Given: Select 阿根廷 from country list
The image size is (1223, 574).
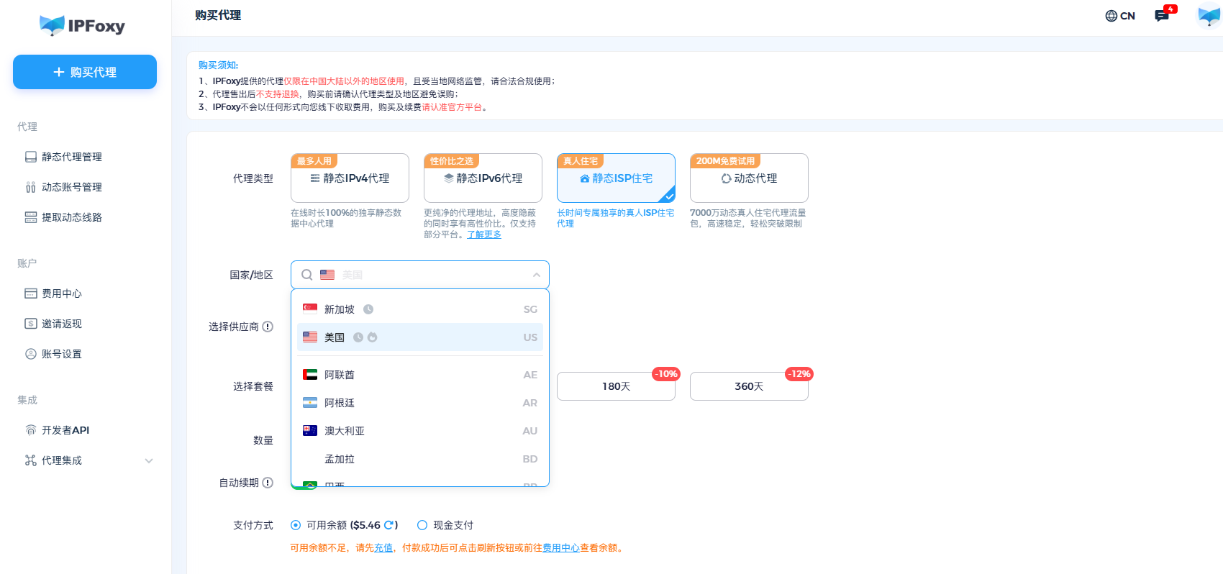Looking at the screenshot, I should pyautogui.click(x=420, y=403).
